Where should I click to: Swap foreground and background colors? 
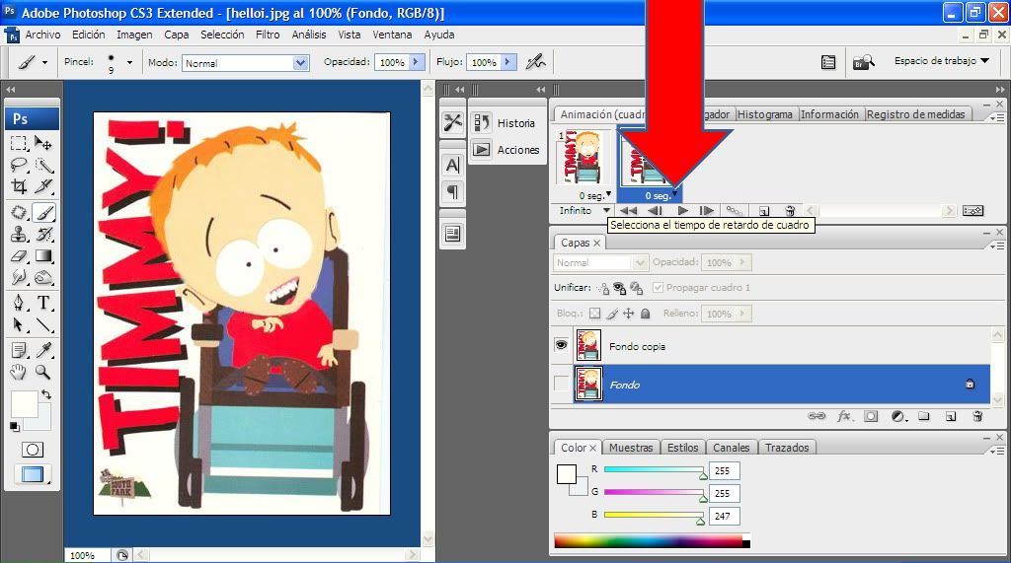point(46,394)
